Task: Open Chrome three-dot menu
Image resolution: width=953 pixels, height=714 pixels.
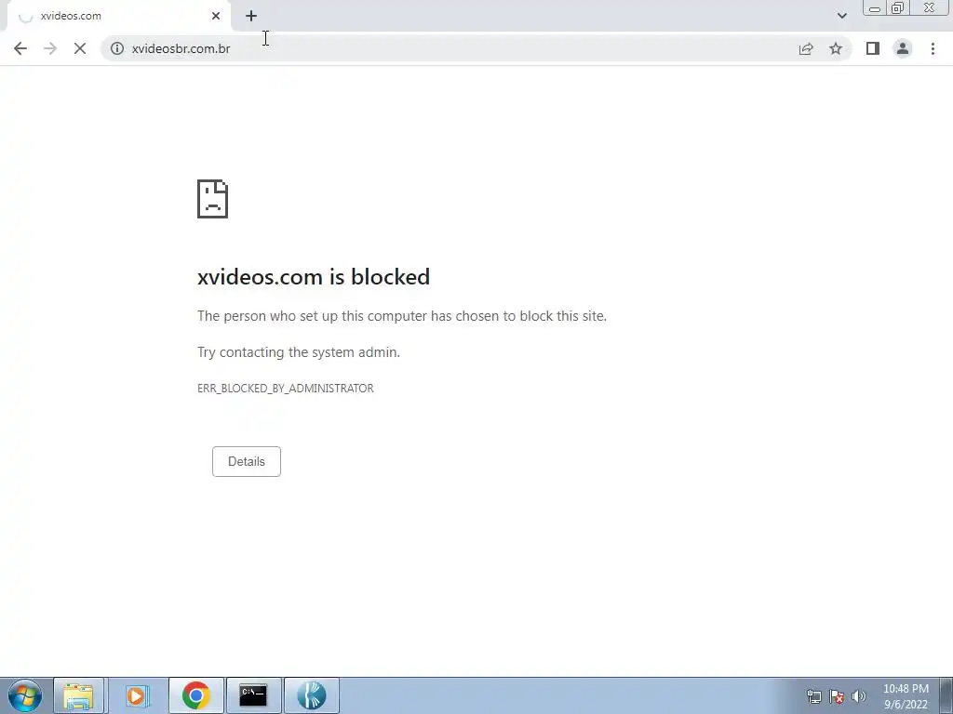Action: click(933, 48)
